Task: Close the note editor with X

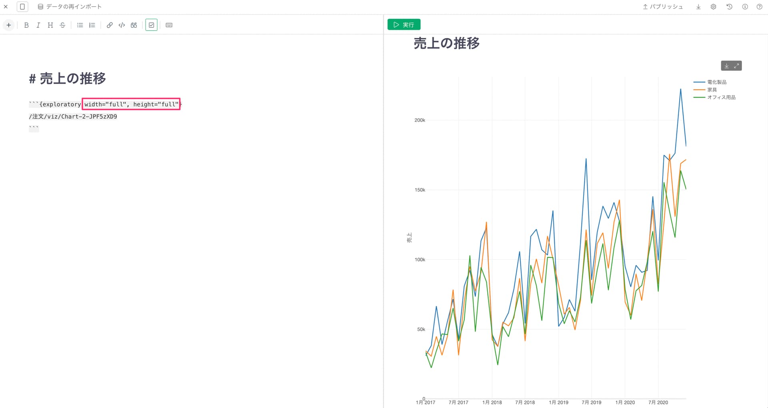Action: (x=6, y=7)
